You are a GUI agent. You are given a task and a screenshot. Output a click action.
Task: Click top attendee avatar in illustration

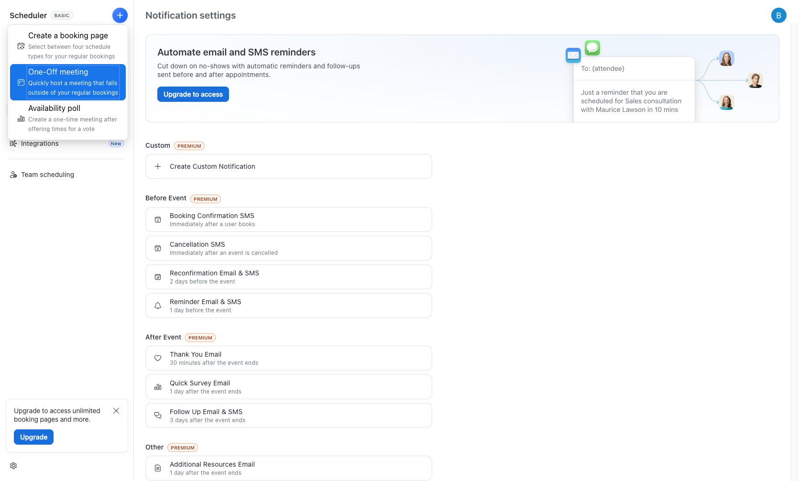[727, 58]
